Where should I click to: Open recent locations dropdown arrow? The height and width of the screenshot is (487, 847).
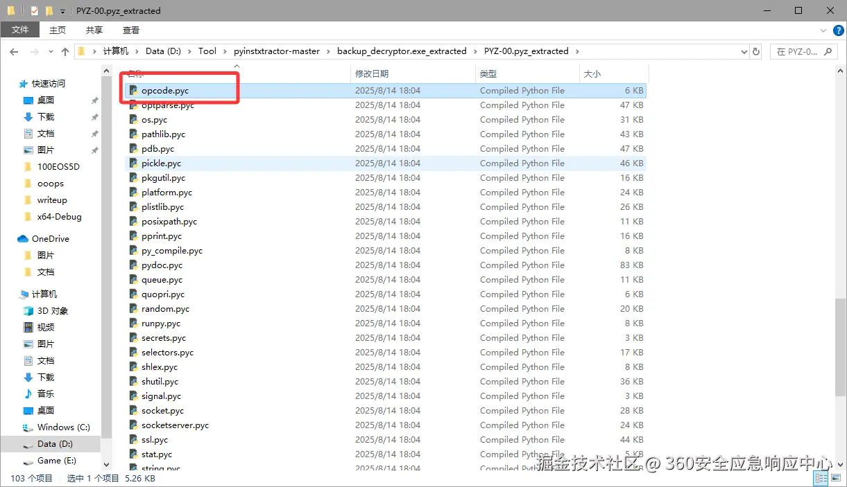[51, 51]
